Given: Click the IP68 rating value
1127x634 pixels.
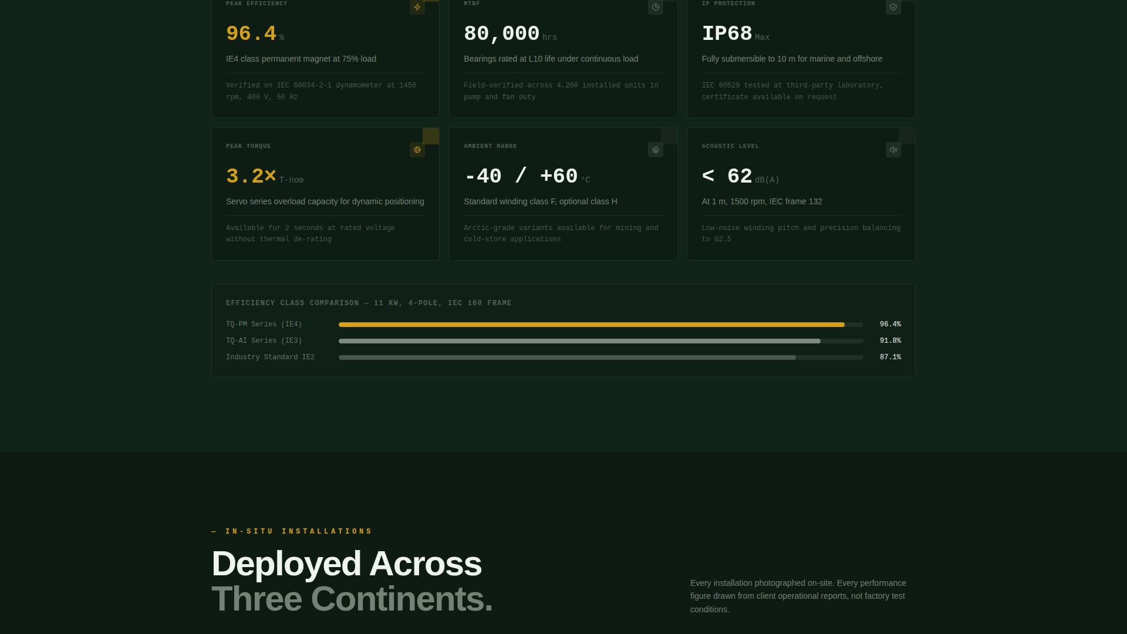Looking at the screenshot, I should [x=727, y=33].
